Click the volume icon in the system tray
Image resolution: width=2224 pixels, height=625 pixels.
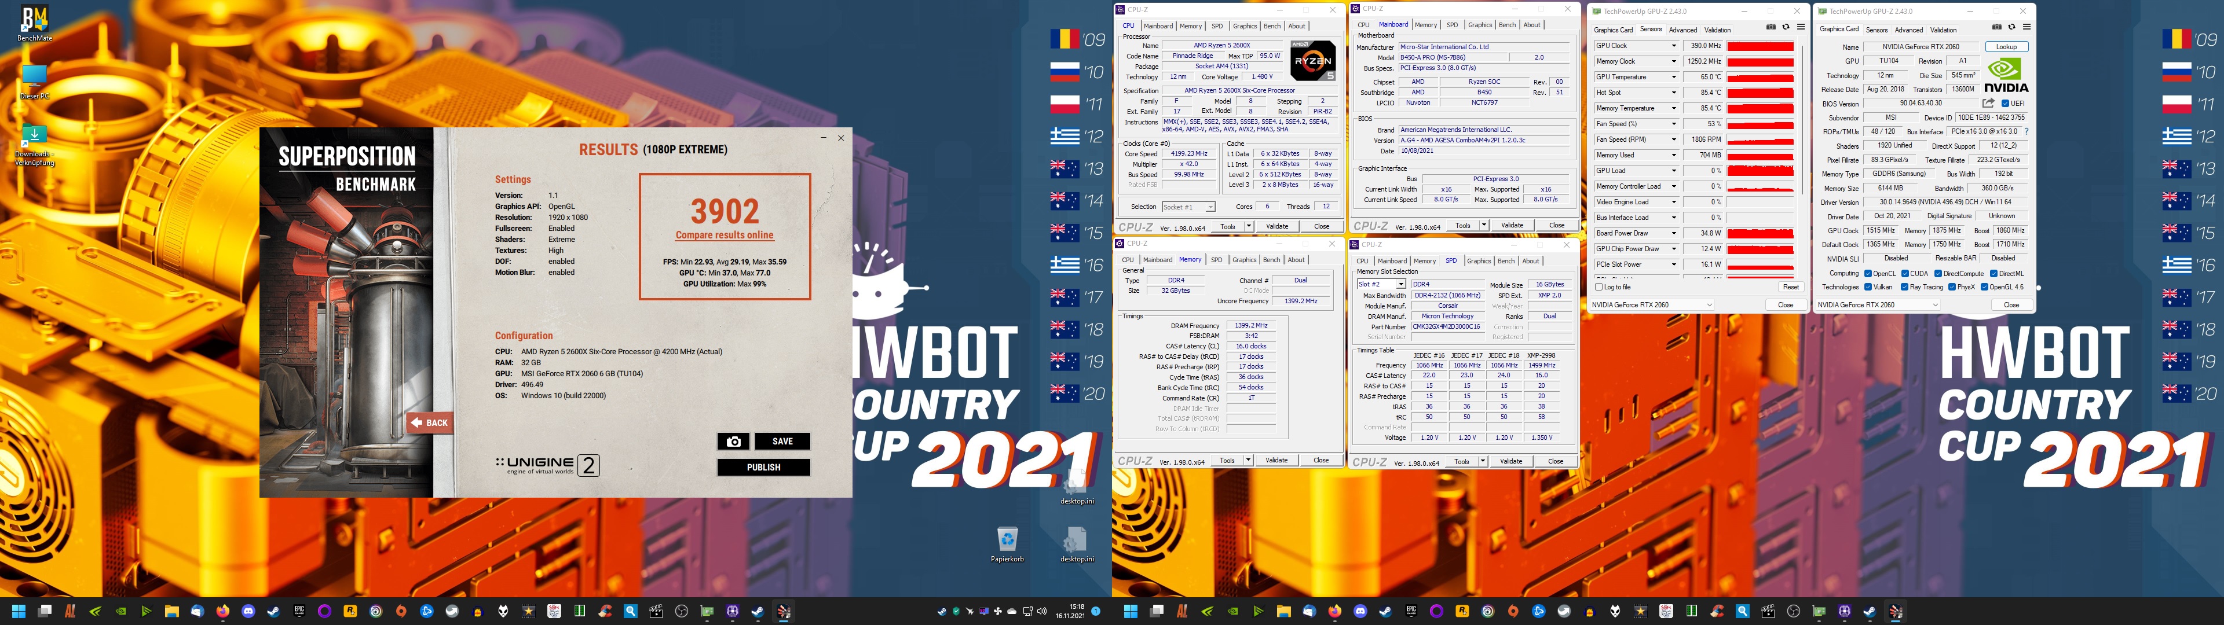(x=1042, y=611)
